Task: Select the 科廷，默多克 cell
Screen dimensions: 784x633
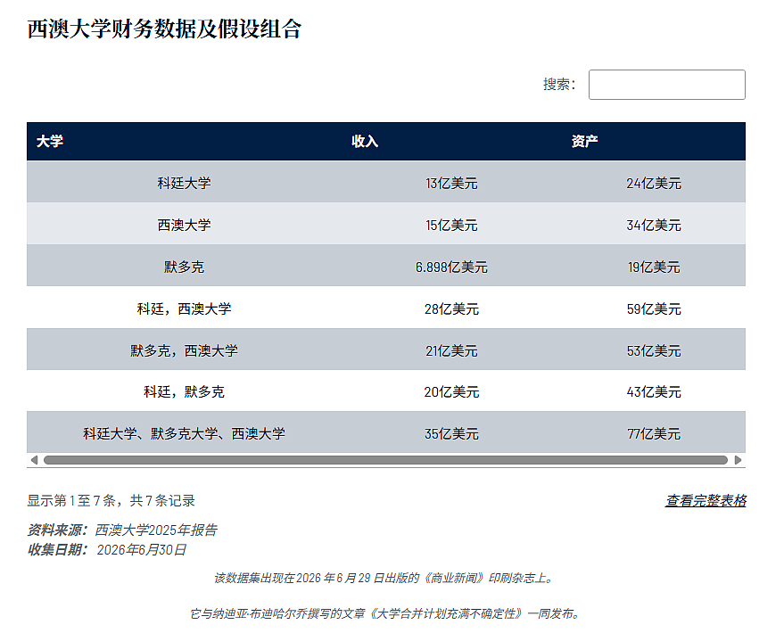Action: (x=184, y=391)
